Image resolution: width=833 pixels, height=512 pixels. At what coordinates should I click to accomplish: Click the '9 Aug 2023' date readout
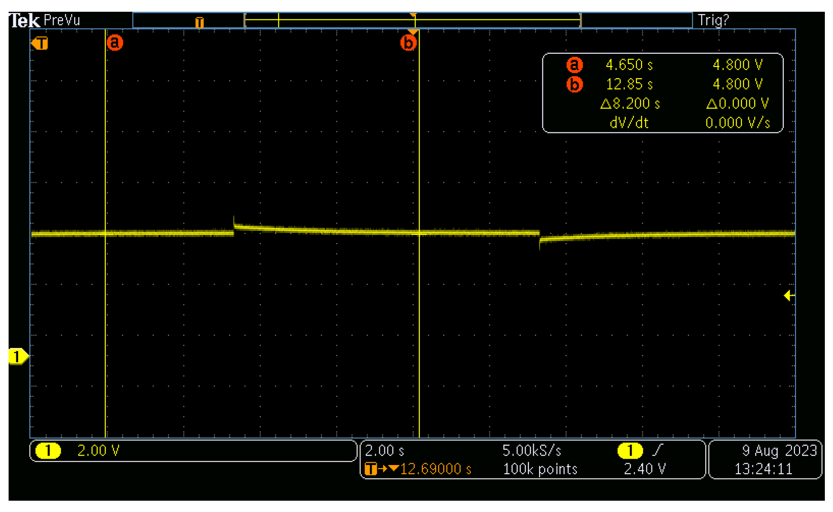click(780, 451)
